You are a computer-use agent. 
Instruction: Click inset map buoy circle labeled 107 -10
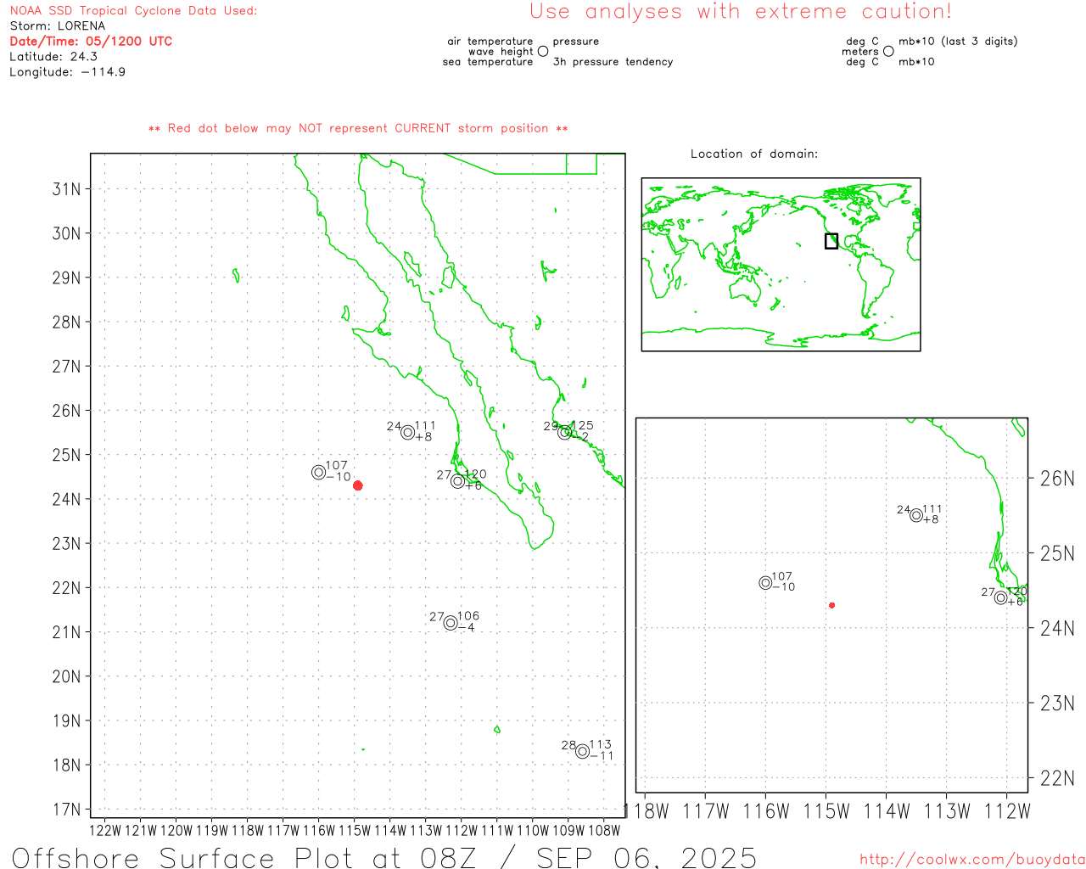coord(765,583)
